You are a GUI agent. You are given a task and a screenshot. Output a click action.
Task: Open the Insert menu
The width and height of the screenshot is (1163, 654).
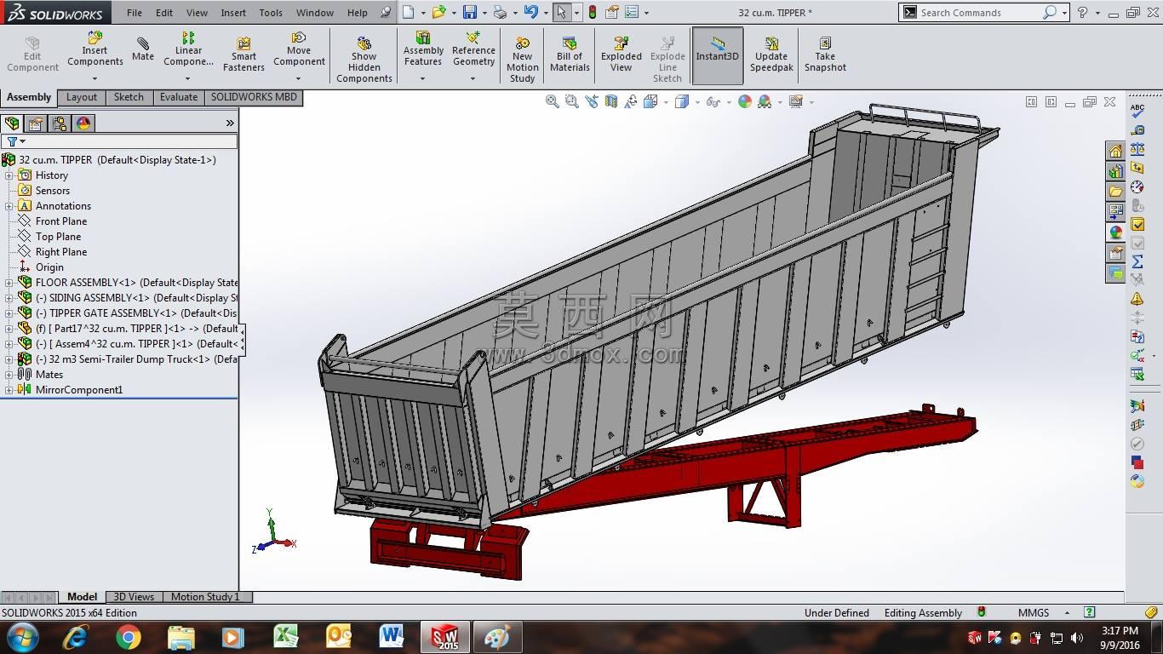click(x=233, y=13)
